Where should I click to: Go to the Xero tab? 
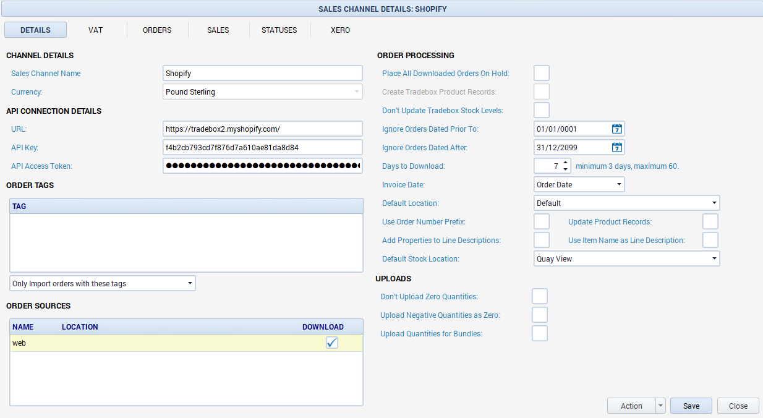click(x=341, y=30)
